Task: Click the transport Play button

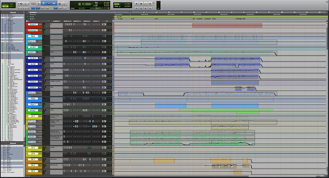Action: pos(145,4)
